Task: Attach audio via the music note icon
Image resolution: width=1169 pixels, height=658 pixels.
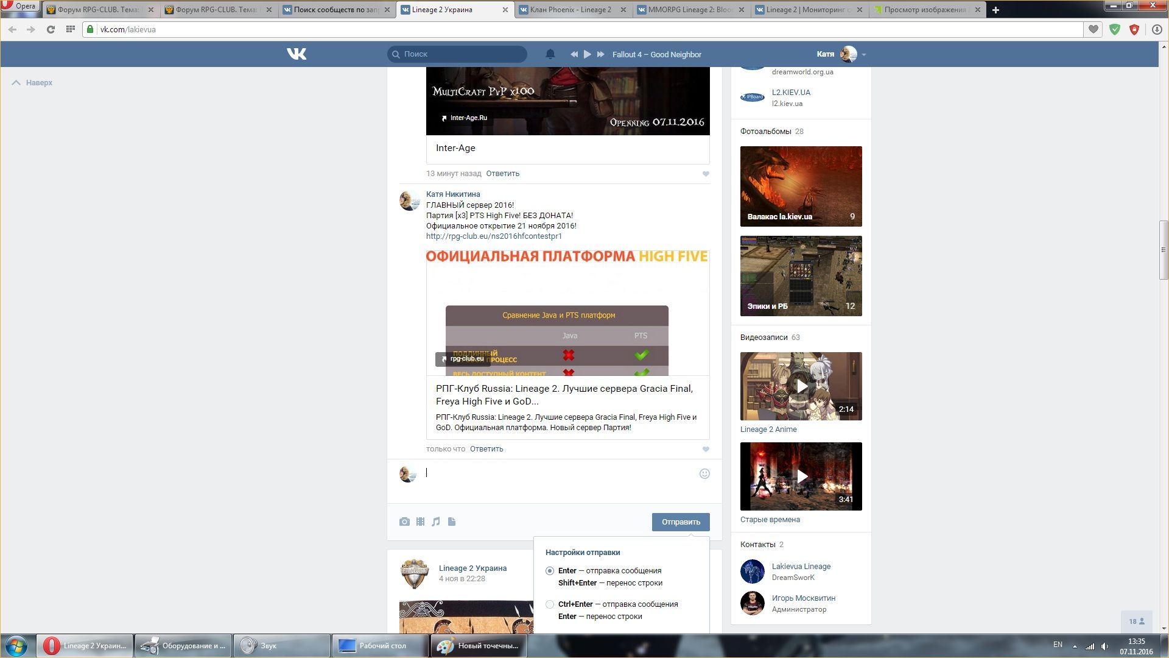Action: click(x=436, y=522)
